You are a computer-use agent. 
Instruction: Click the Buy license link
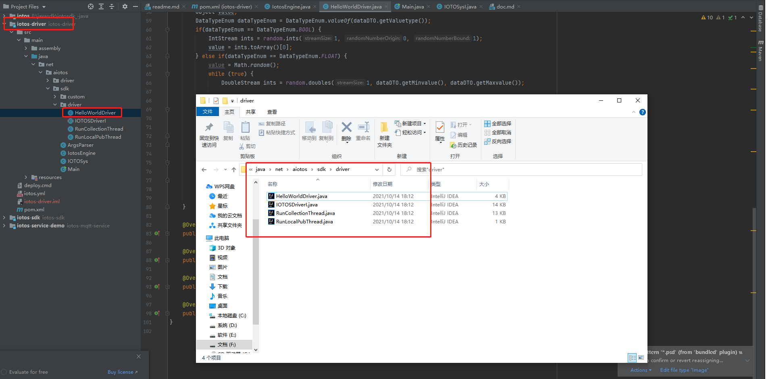122,372
